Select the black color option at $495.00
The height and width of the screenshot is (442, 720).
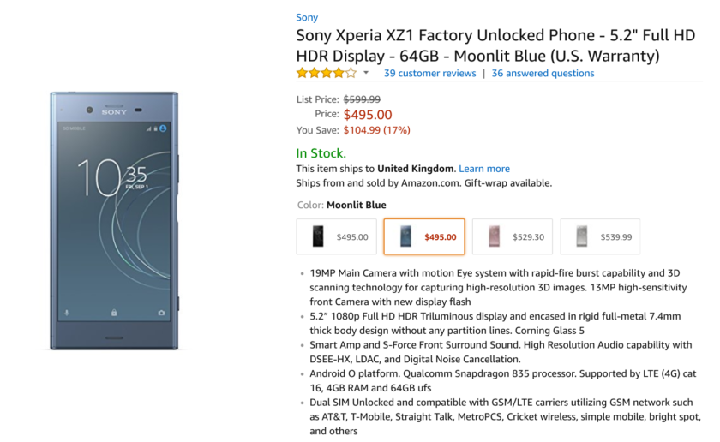tap(336, 237)
